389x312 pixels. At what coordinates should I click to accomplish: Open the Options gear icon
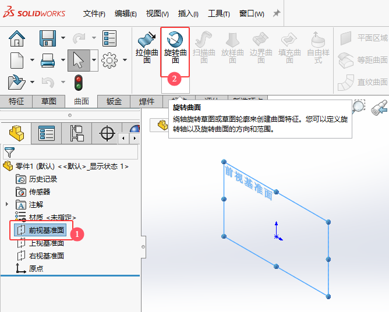[109, 61]
